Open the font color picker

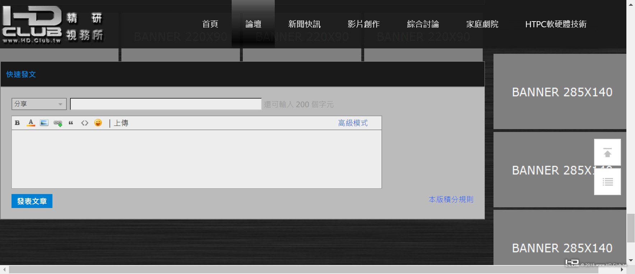[31, 123]
